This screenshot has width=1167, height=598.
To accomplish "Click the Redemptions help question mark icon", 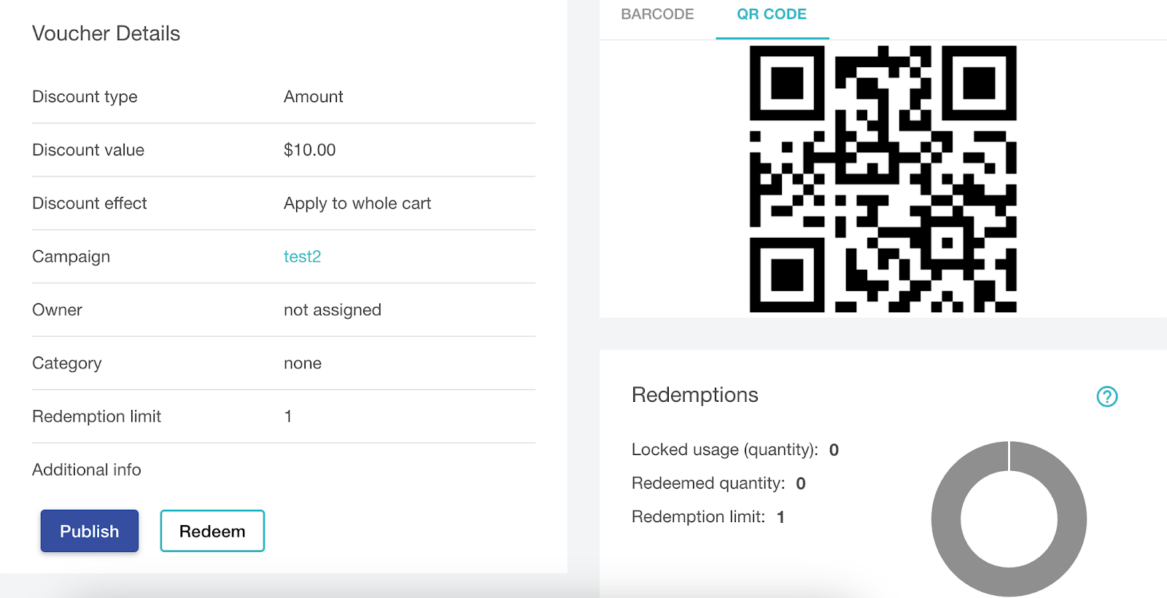I will click(1106, 396).
